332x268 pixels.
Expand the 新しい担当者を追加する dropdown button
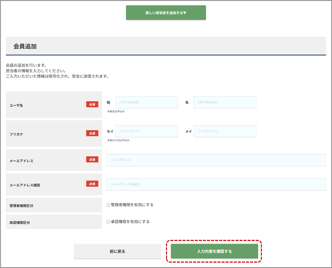[x=166, y=13]
